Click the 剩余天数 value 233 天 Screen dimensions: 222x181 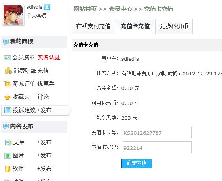(129, 118)
